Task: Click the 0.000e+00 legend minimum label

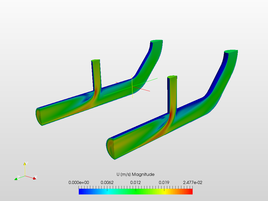Action: click(79, 182)
